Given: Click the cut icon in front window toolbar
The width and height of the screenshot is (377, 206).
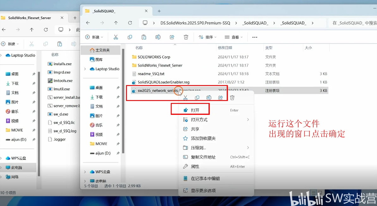Looking at the screenshot, I should point(116,37).
